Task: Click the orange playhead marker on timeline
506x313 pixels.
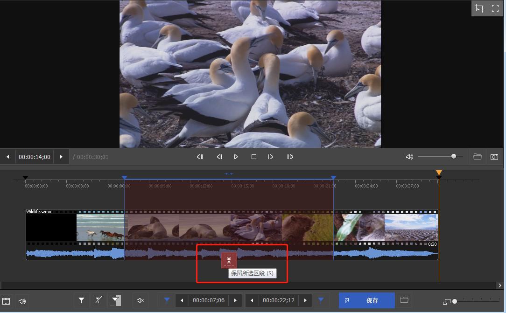Action: tap(439, 174)
